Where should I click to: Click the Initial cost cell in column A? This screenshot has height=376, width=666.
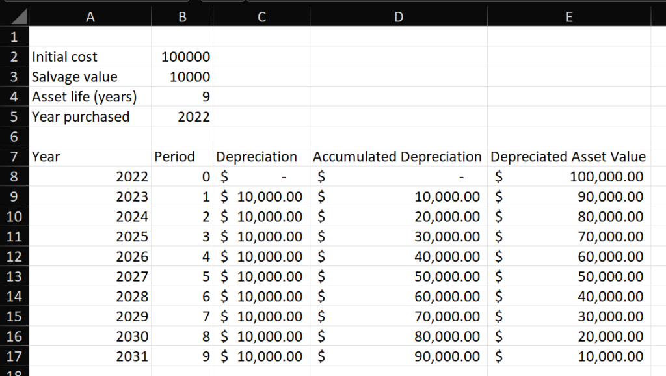(x=90, y=57)
